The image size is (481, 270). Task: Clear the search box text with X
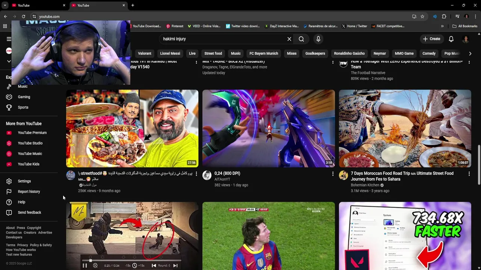(289, 39)
